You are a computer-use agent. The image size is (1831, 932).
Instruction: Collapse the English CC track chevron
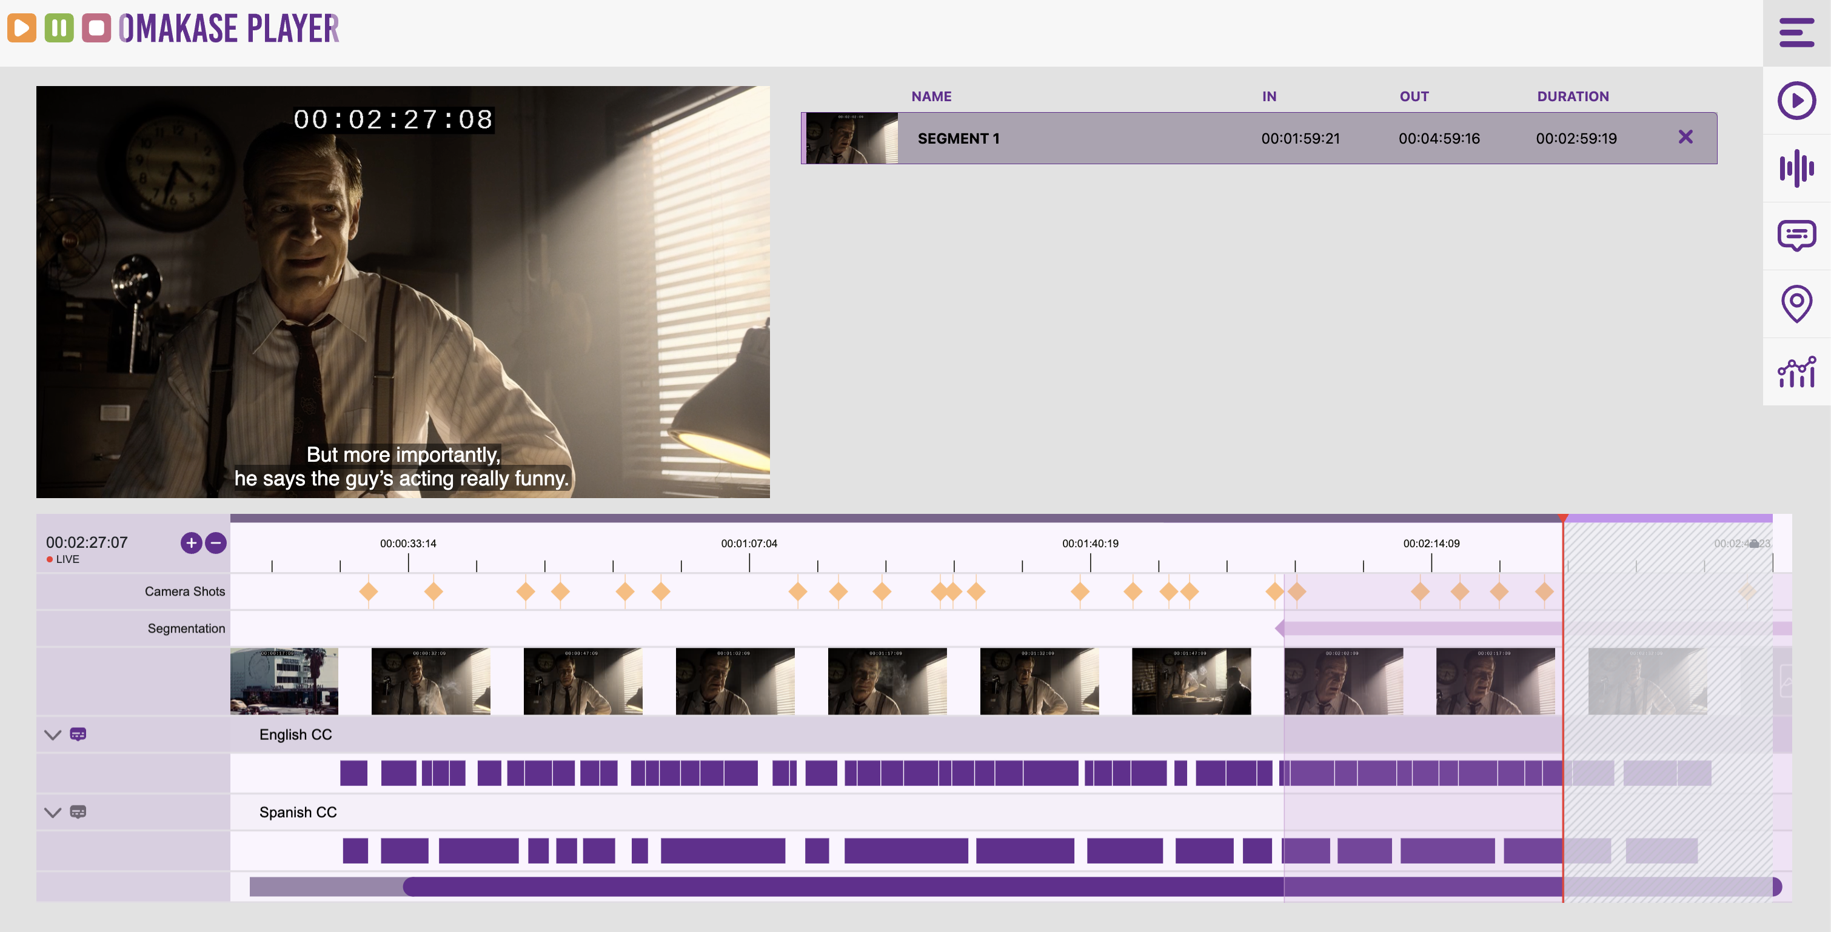pyautogui.click(x=53, y=734)
